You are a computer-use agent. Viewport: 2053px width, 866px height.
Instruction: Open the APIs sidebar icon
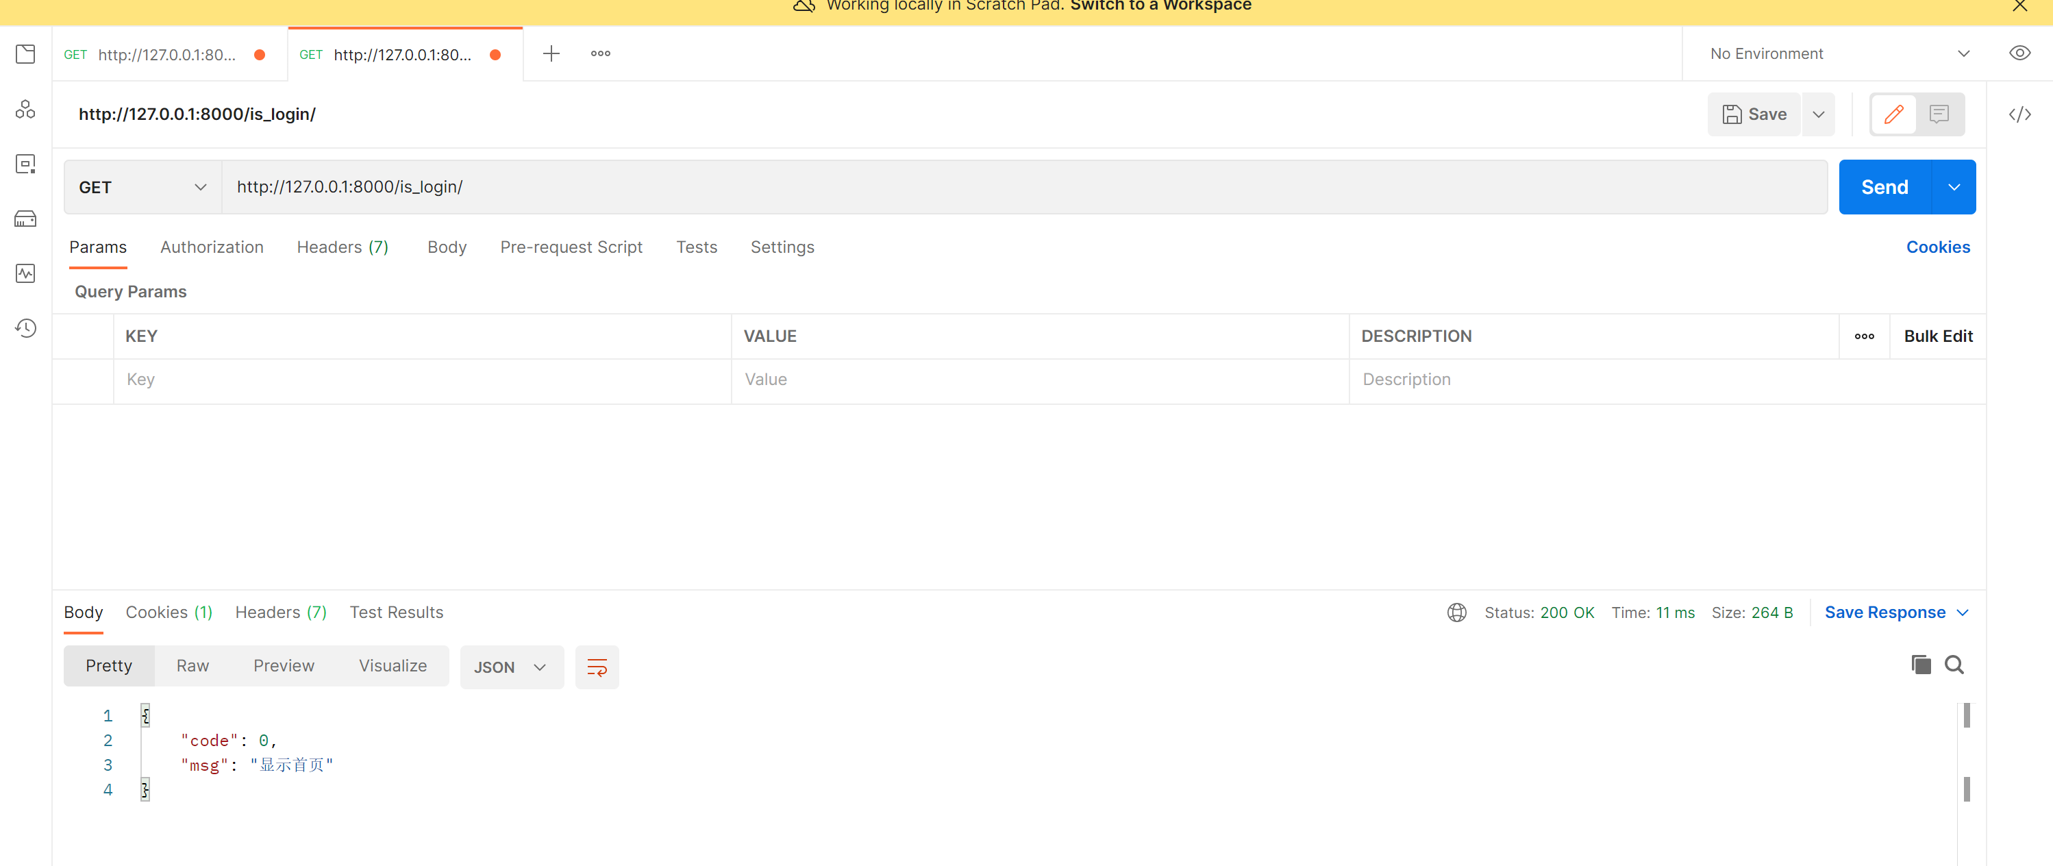[25, 109]
